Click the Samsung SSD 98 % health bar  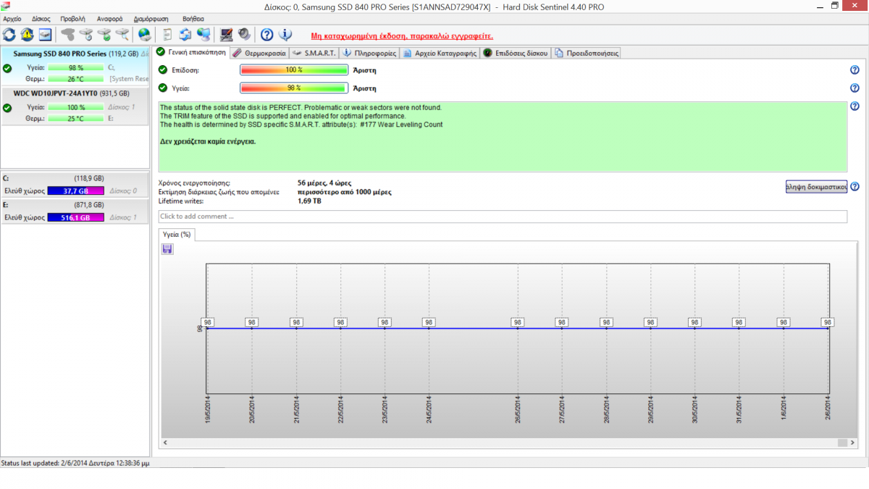(76, 67)
